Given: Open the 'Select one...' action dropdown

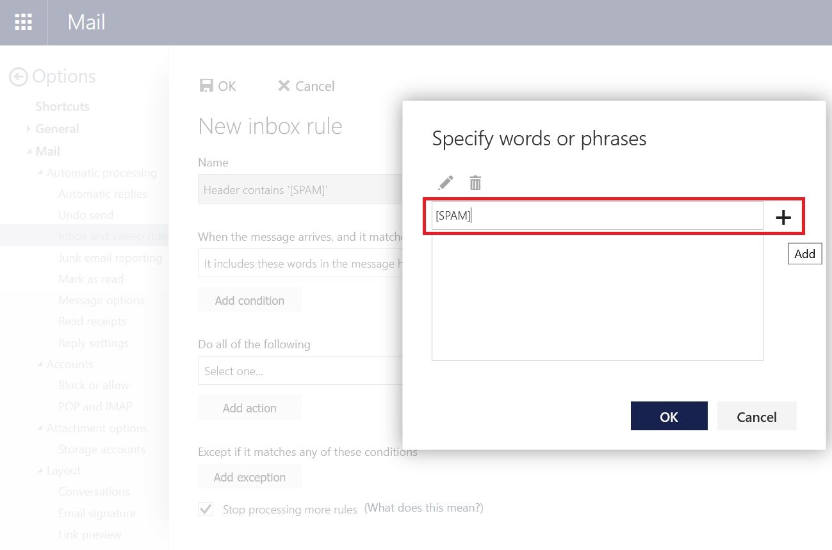Looking at the screenshot, I should 300,371.
